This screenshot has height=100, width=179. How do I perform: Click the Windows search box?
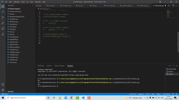[x=26, y=98]
